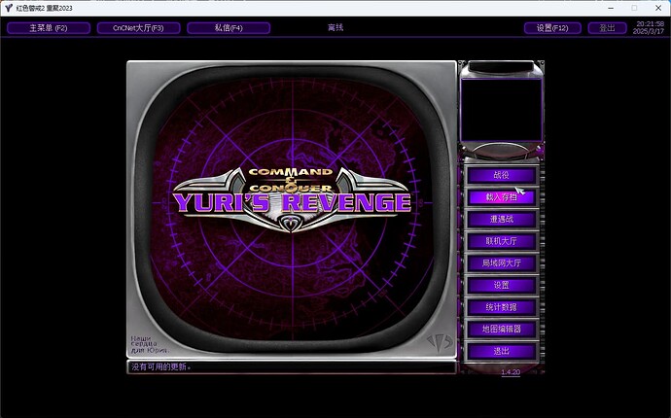Click the 登出 logout button
Image resolution: width=671 pixels, height=418 pixels.
coord(607,28)
